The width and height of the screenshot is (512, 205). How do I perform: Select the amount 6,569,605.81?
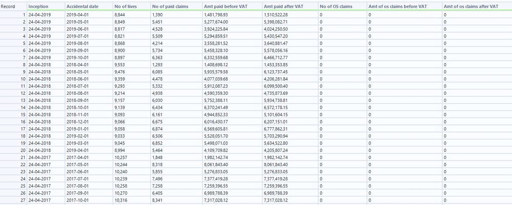tap(216, 129)
